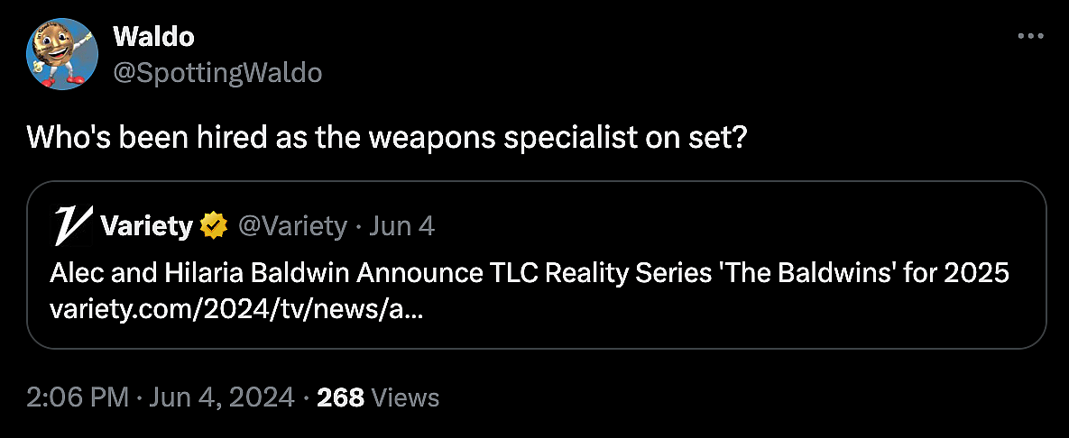Open the @Variety handle
The height and width of the screenshot is (438, 1069).
[x=292, y=226]
